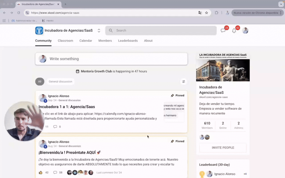Click the browser forward arrow
Viewport: 285px width, 178px height.
click(11, 13)
